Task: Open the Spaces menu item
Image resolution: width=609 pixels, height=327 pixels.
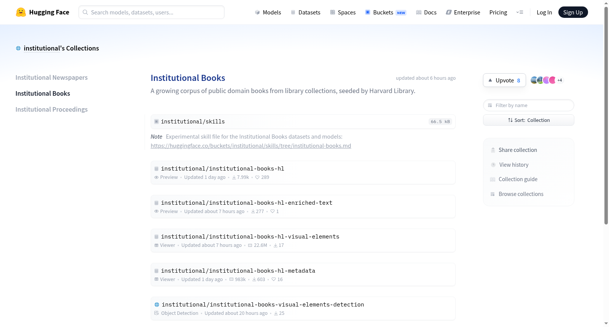Action: pyautogui.click(x=343, y=12)
